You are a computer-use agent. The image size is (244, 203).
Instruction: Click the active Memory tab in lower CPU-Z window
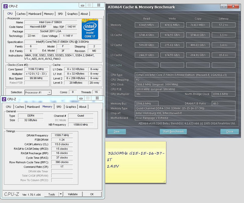tap(47, 107)
